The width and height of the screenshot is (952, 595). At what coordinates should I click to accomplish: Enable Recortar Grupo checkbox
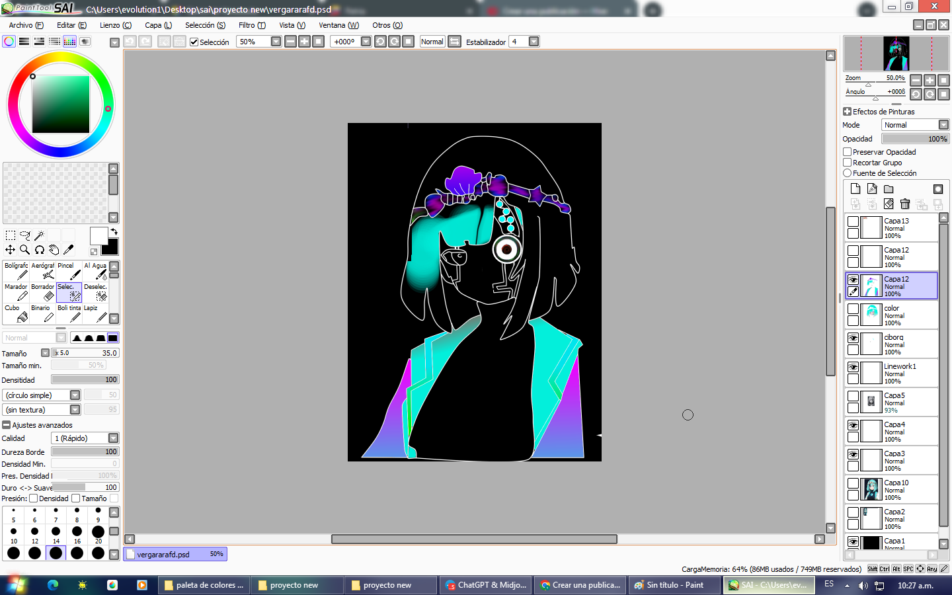tap(848, 163)
